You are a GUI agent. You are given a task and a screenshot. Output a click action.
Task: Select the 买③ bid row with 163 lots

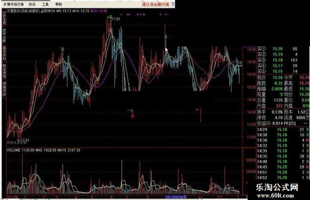click(x=278, y=60)
